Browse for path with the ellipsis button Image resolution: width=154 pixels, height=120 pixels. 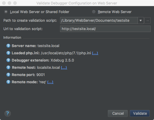(x=148, y=21)
